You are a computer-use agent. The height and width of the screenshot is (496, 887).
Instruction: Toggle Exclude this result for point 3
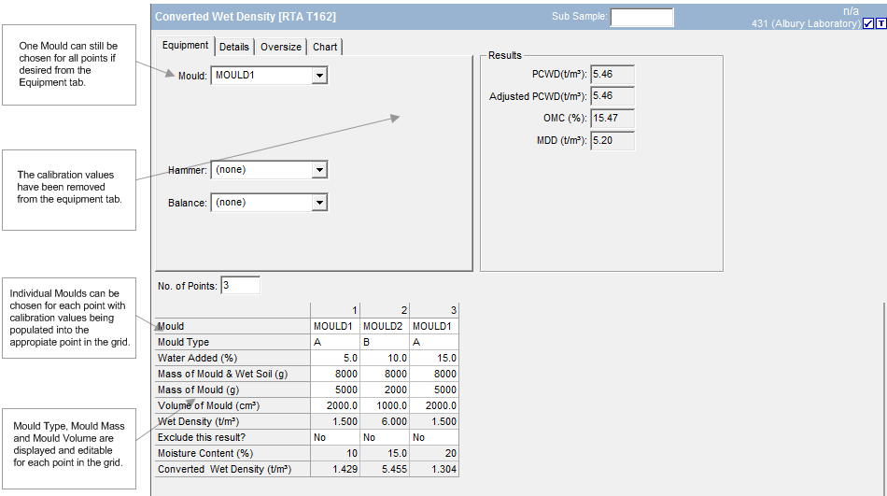pos(433,437)
